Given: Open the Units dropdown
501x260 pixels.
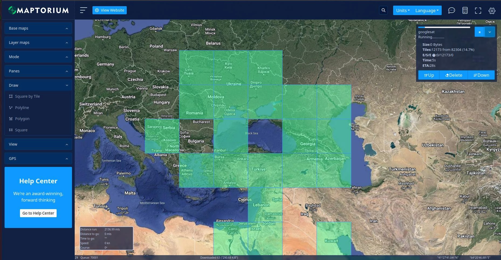Looking at the screenshot, I should tap(403, 10).
